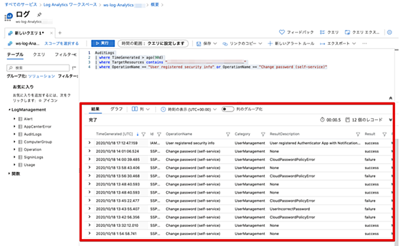Select the AuditLogs table
This screenshot has height=246, width=399.
pyautogui.click(x=33, y=134)
